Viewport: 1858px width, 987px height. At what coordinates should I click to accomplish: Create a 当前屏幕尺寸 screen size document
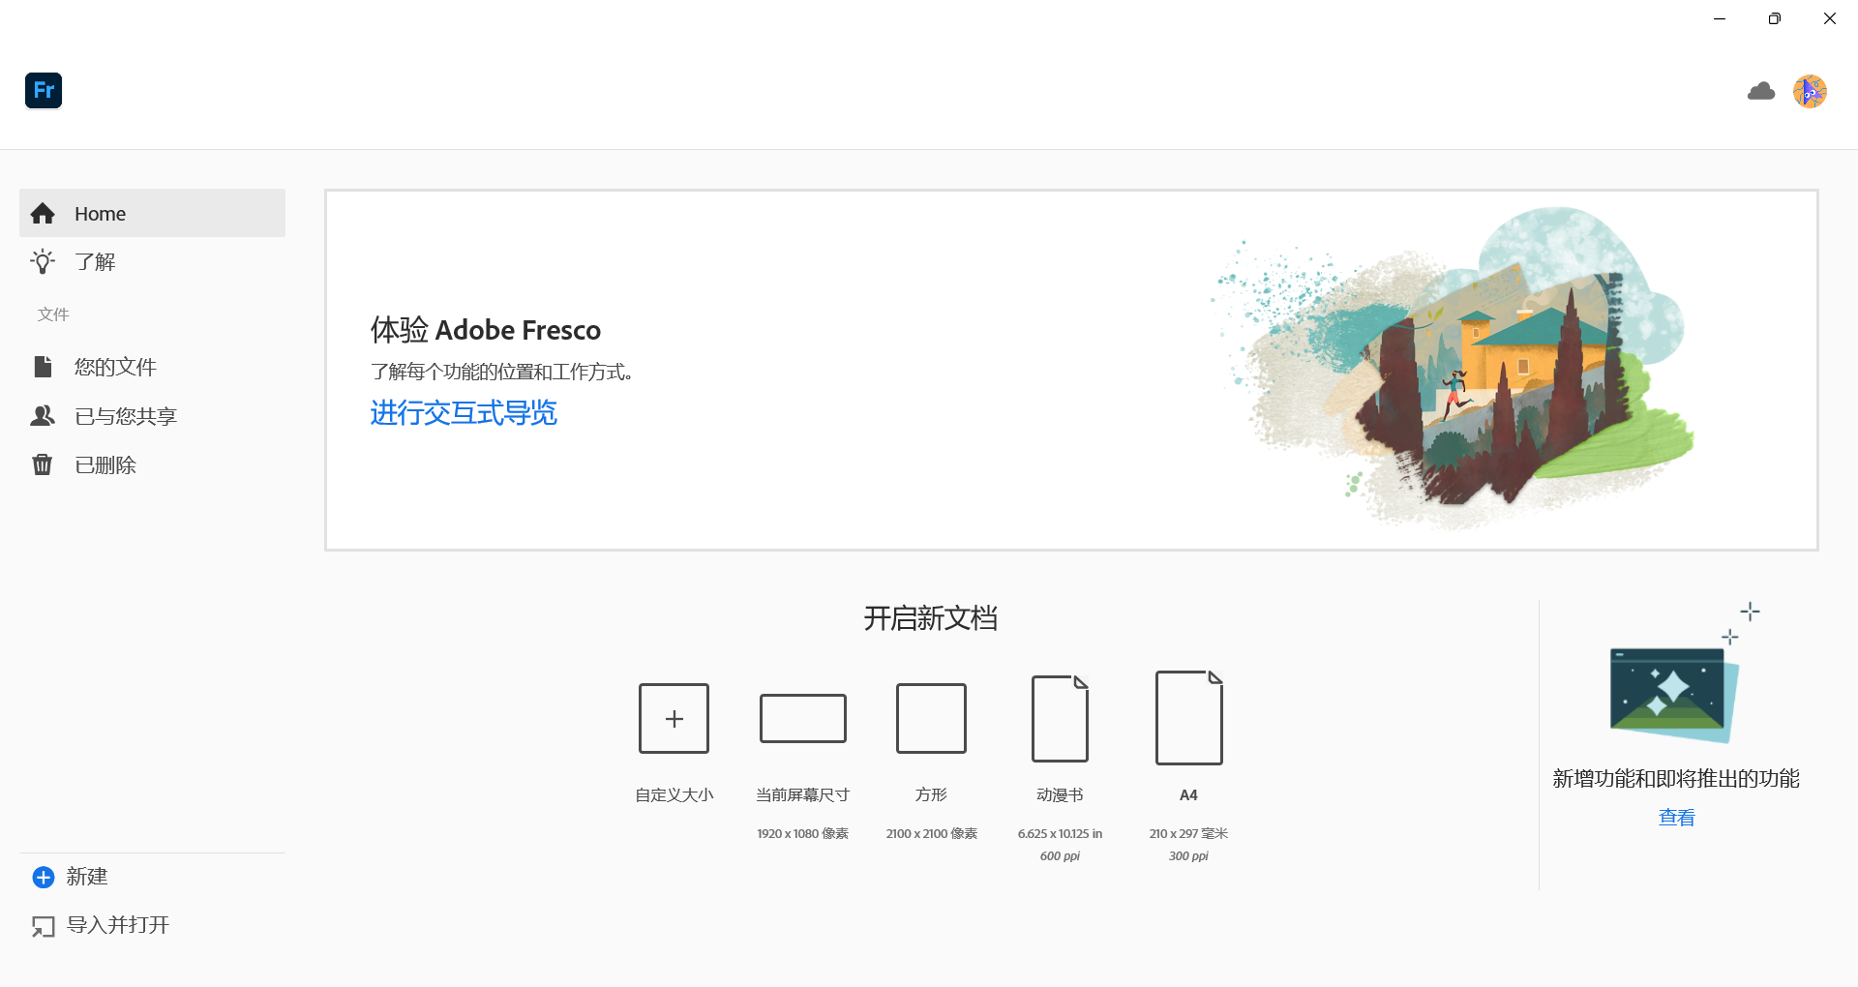click(x=803, y=718)
